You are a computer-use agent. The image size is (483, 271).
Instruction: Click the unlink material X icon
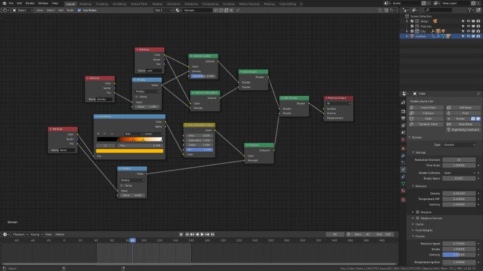point(231,10)
